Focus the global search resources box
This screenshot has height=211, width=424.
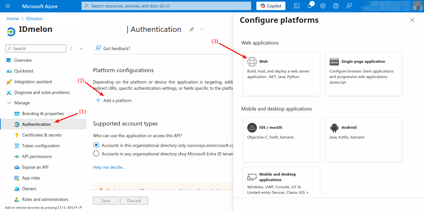(166, 6)
